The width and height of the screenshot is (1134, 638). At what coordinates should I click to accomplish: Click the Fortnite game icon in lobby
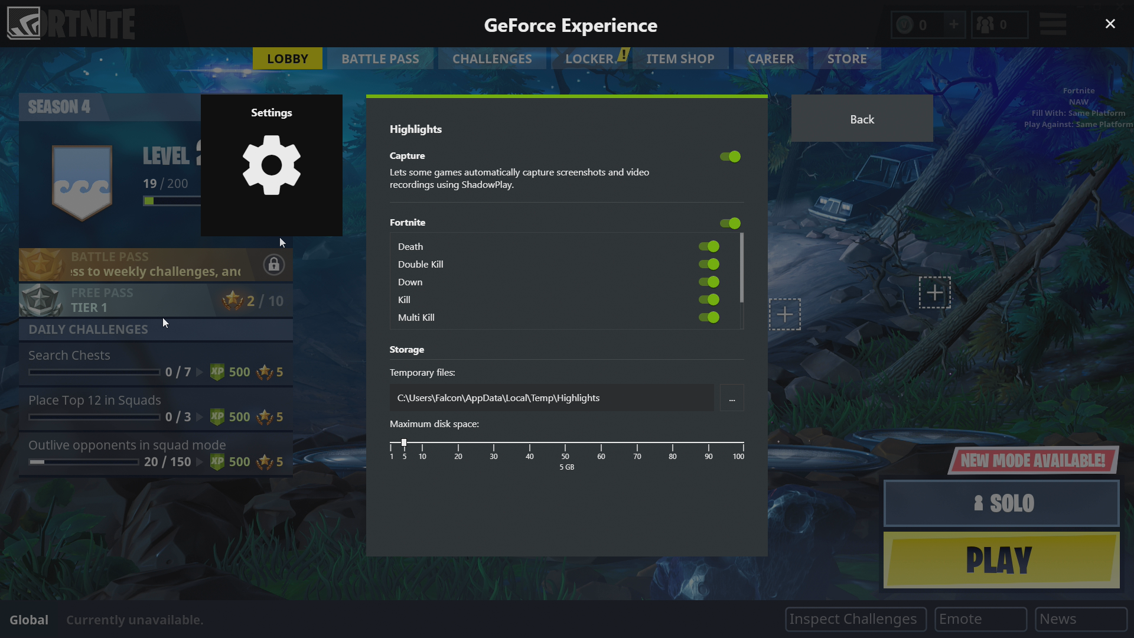(24, 24)
